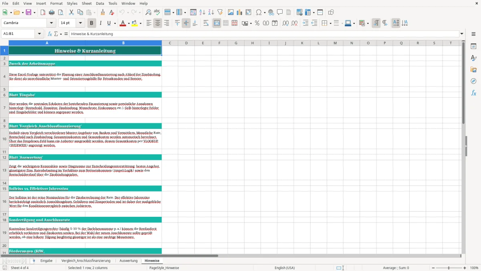Image resolution: width=481 pixels, height=271 pixels.
Task: Open the Sidebar Gallery panel
Action: tap(473, 69)
